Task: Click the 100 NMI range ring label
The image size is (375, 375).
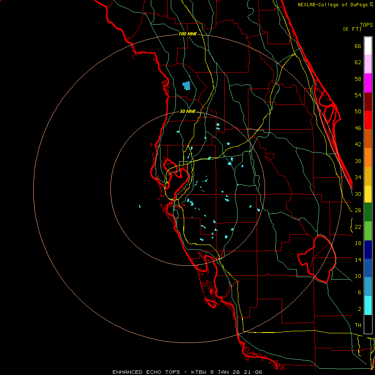Action: click(x=187, y=34)
